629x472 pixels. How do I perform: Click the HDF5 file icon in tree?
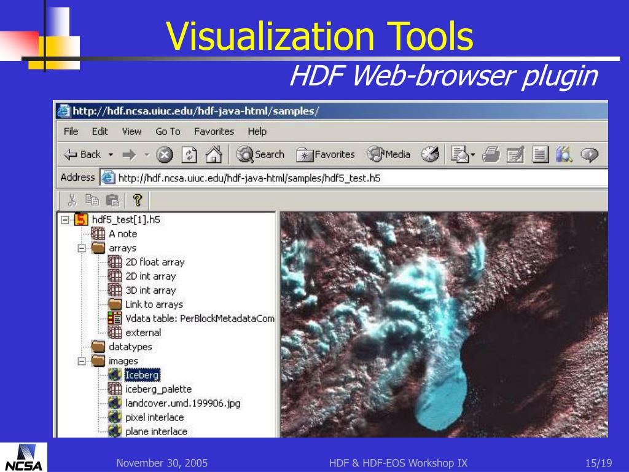[81, 219]
